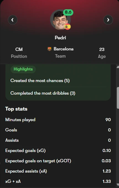Viewport: 119px width, 188px height.
Task: Click the Barcelona club crest icon
Action: coord(50,49)
